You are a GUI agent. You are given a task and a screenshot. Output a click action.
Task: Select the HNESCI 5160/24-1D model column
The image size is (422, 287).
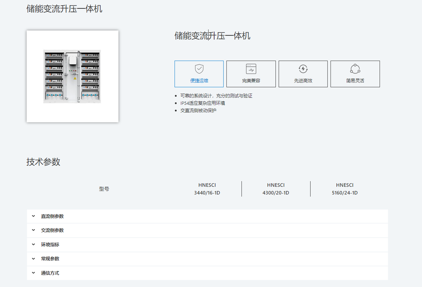(345, 189)
